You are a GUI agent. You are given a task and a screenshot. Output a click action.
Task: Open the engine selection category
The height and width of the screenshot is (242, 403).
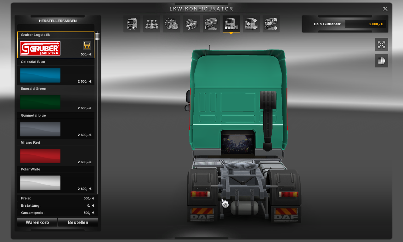coord(172,24)
